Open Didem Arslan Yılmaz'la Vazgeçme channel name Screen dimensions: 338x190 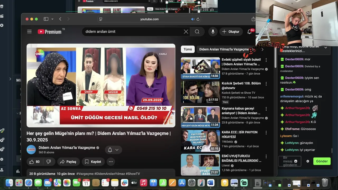click(x=67, y=148)
